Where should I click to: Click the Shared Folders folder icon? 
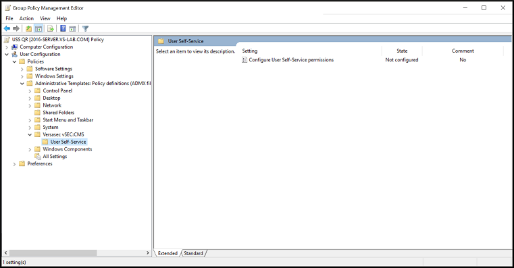[38, 113]
